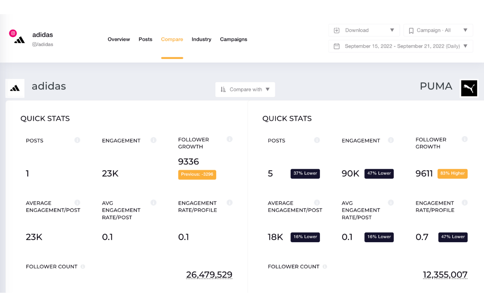Viewport: 484px width, 307px height.
Task: Click the adidas profile name in header
Action: click(43, 35)
